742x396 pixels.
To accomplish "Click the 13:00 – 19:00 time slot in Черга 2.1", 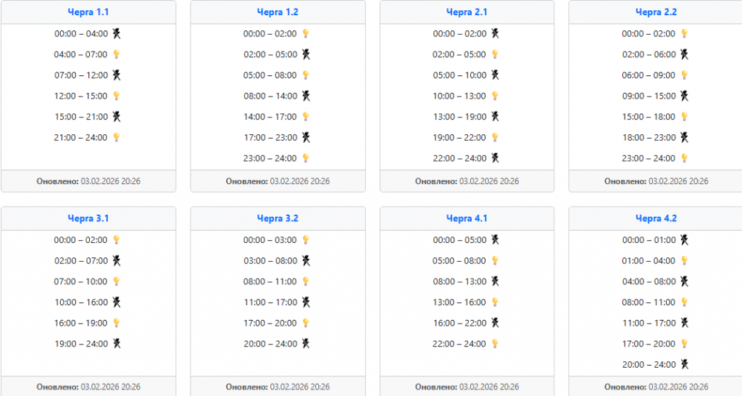I will click(x=459, y=117).
